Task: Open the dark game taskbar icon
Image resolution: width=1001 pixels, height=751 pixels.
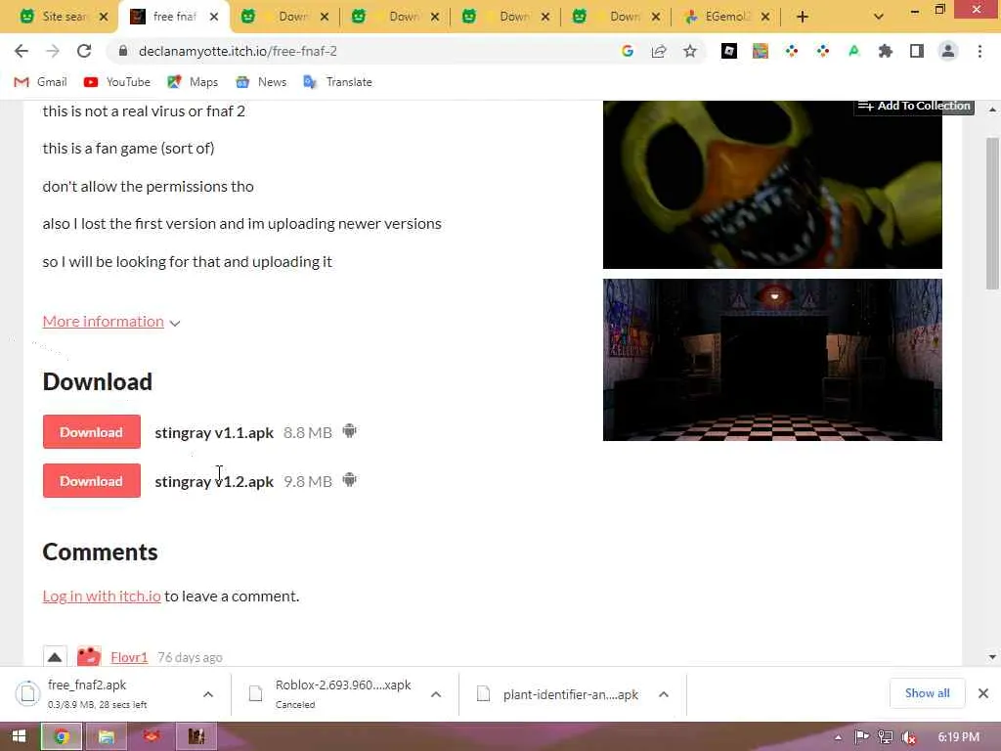Action: click(x=196, y=736)
